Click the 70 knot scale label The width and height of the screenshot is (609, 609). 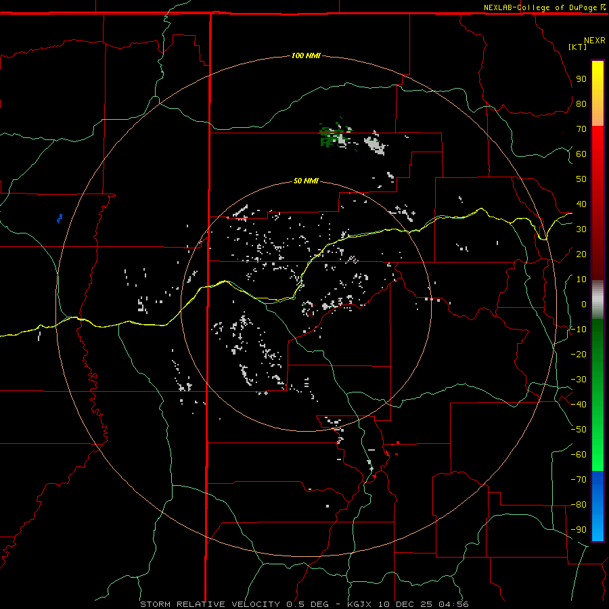click(581, 129)
